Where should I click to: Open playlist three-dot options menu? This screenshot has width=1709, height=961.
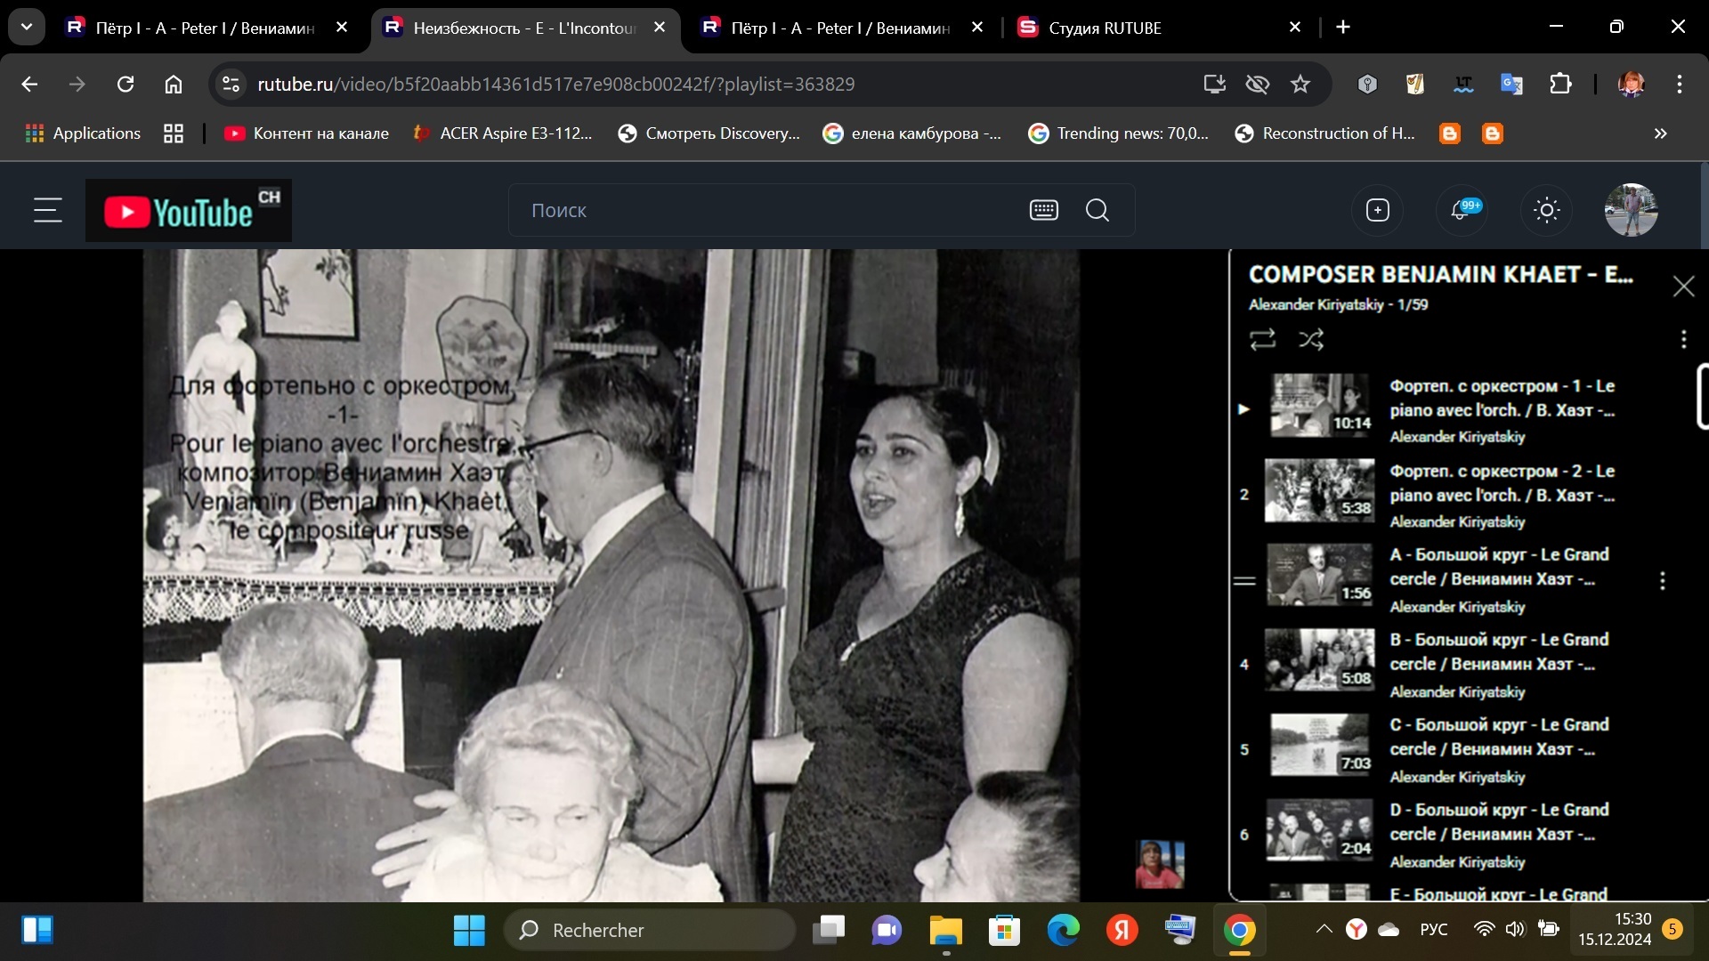tap(1682, 339)
